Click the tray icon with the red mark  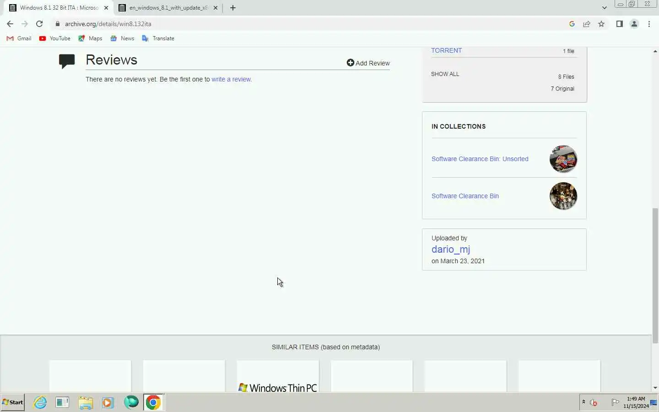[594, 403]
